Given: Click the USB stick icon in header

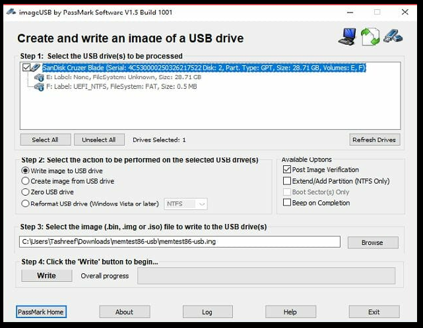Looking at the screenshot, I should coord(393,36).
